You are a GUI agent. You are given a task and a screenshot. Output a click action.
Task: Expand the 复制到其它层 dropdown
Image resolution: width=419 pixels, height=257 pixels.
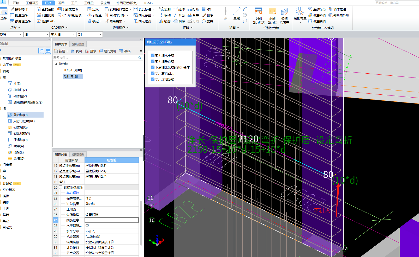tap(130, 9)
